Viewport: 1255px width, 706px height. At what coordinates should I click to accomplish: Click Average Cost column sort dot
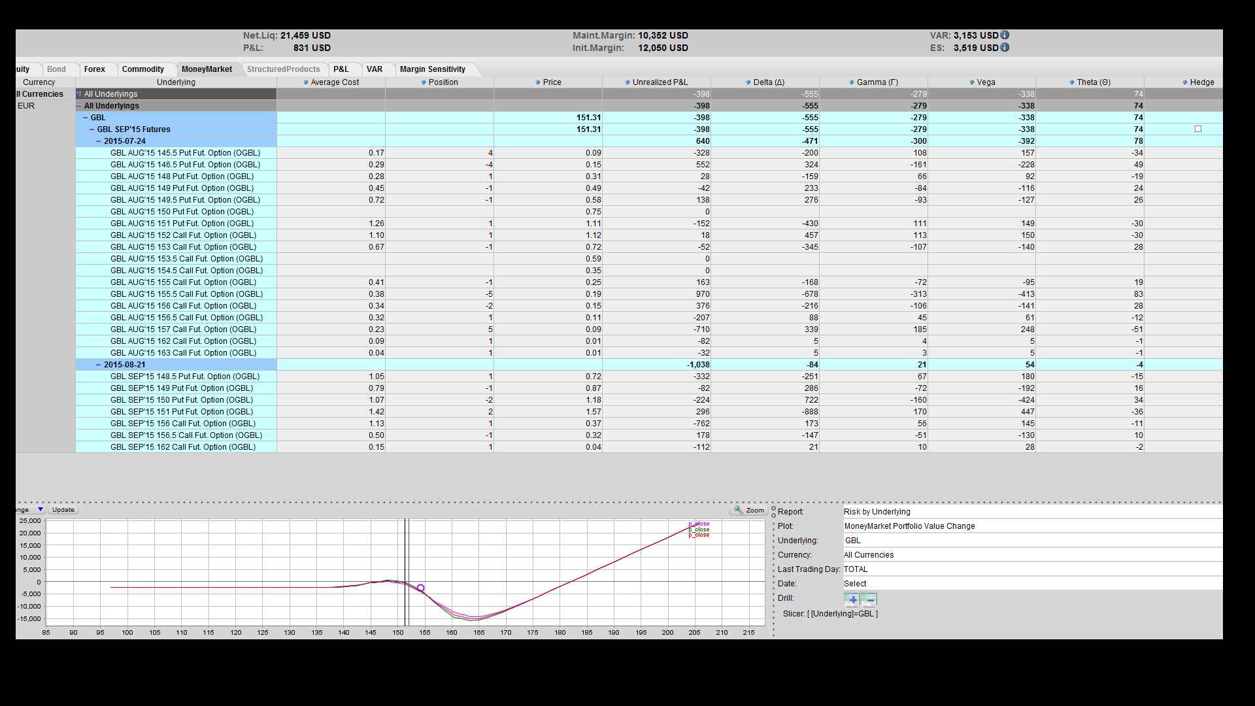click(306, 82)
